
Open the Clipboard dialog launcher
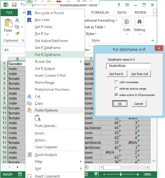23,41
